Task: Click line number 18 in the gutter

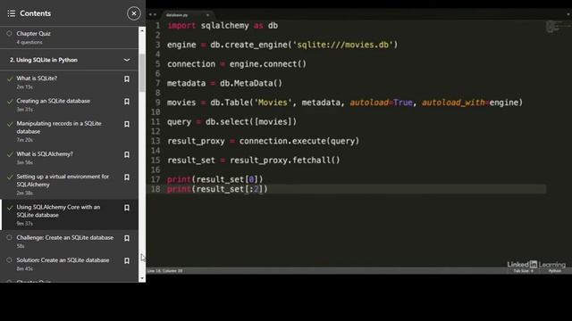Action: point(156,189)
